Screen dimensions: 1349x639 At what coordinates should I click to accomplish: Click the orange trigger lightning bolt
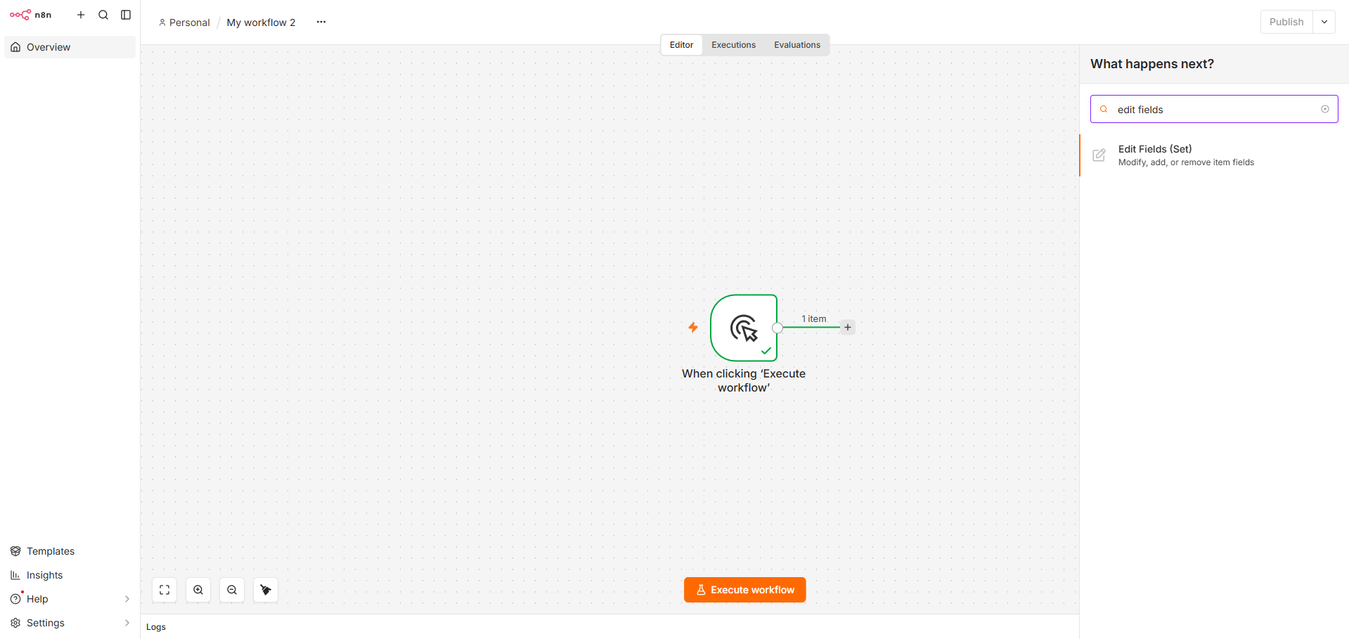tap(693, 327)
